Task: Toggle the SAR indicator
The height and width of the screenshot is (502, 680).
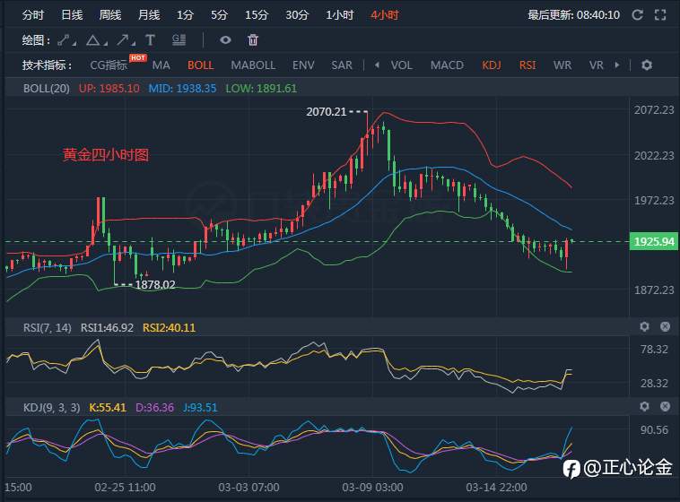Action: pyautogui.click(x=342, y=65)
